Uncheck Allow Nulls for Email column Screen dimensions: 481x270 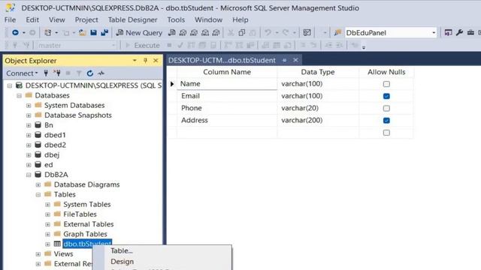click(386, 96)
